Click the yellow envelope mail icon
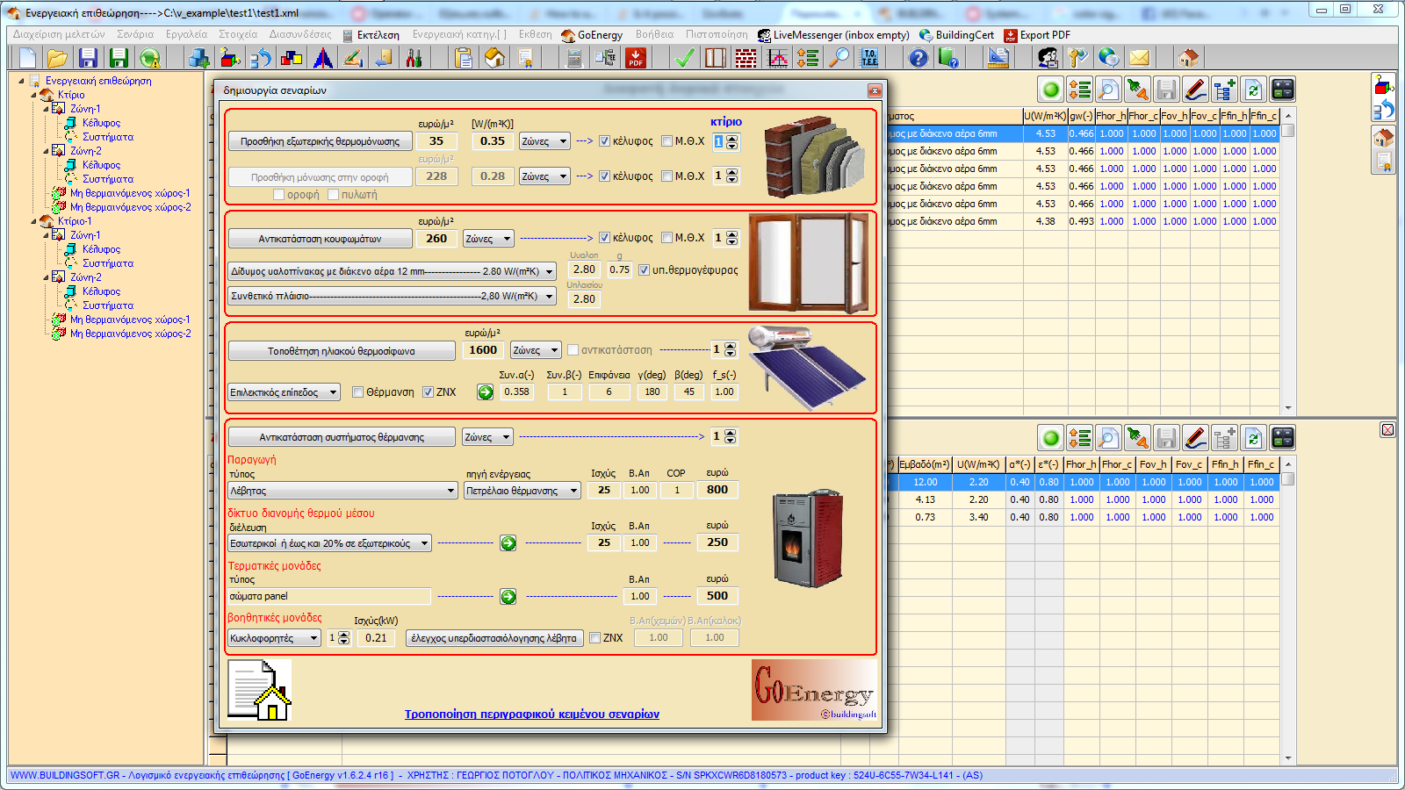1405x790 pixels. click(1139, 58)
